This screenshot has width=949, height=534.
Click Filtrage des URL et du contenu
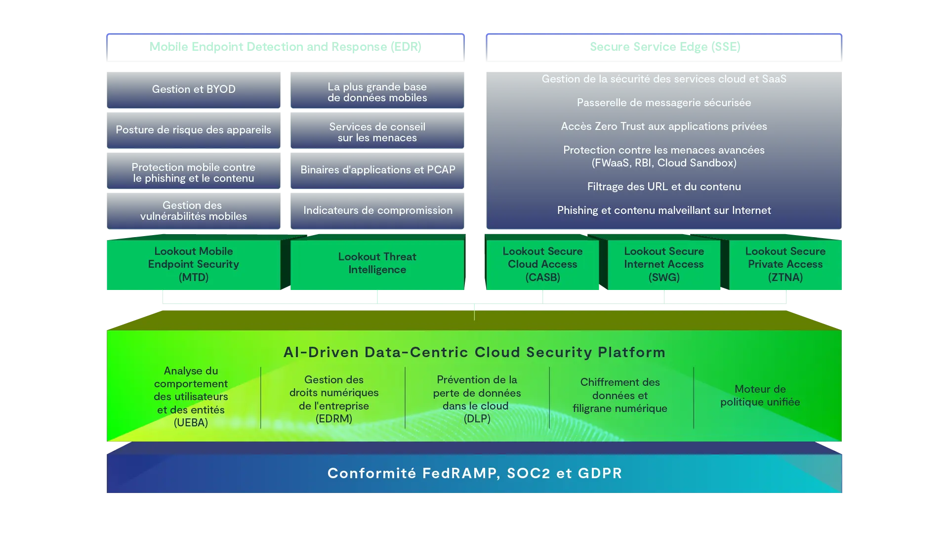[x=664, y=187]
